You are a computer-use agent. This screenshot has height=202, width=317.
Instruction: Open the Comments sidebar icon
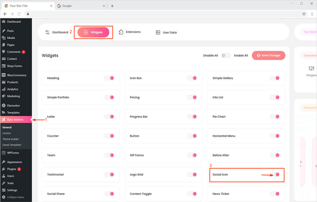point(4,52)
